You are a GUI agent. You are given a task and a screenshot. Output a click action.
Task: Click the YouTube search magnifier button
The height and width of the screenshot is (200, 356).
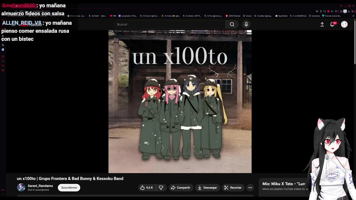click(x=232, y=24)
